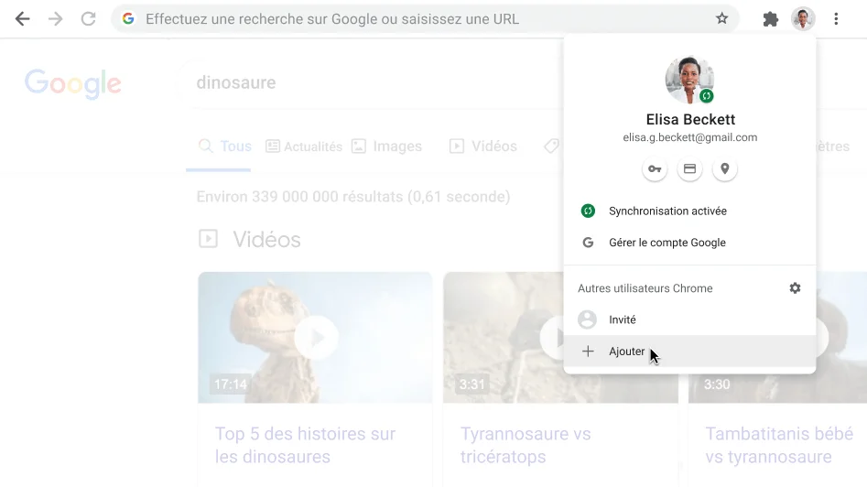Reload the page with refresh icon
Image resolution: width=867 pixels, height=487 pixels.
(88, 18)
